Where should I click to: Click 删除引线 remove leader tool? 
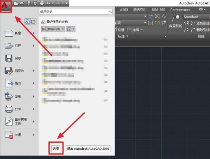pos(200,29)
